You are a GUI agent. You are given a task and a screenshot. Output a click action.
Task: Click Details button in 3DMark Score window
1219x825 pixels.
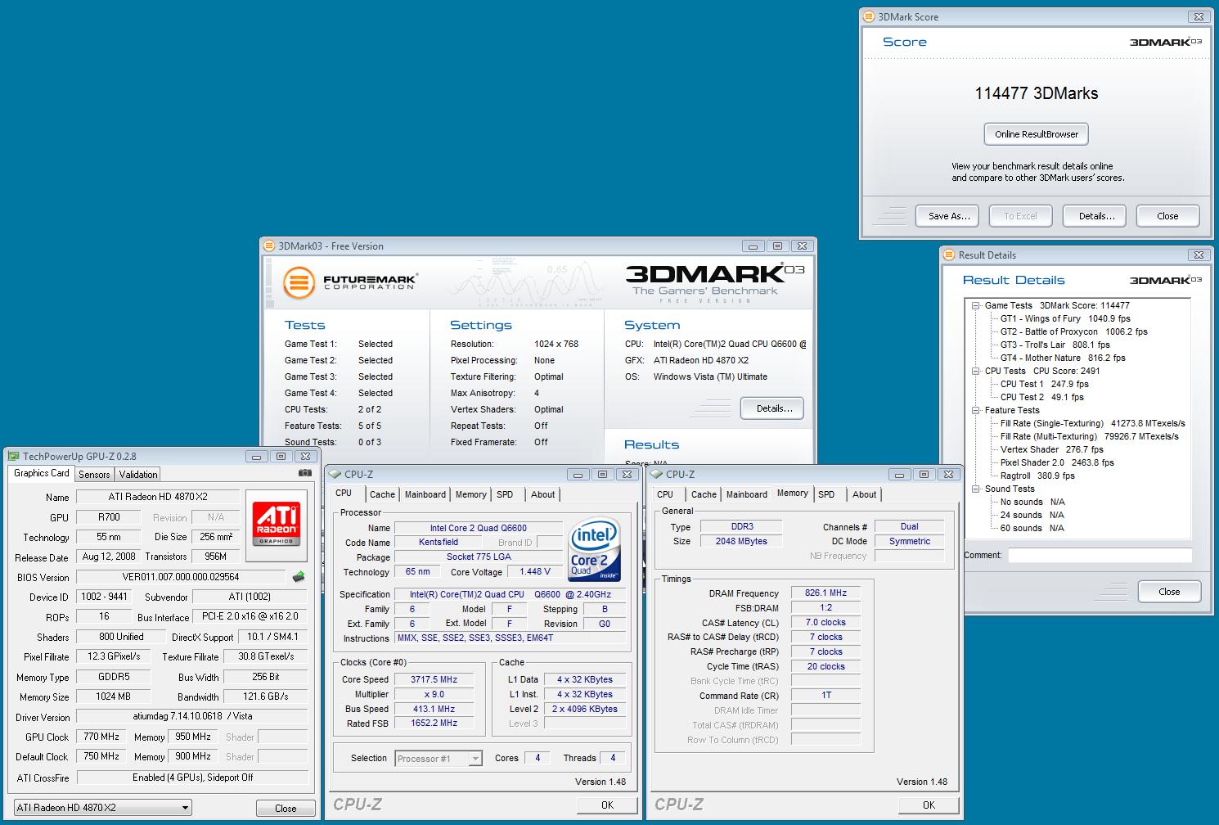point(1096,216)
